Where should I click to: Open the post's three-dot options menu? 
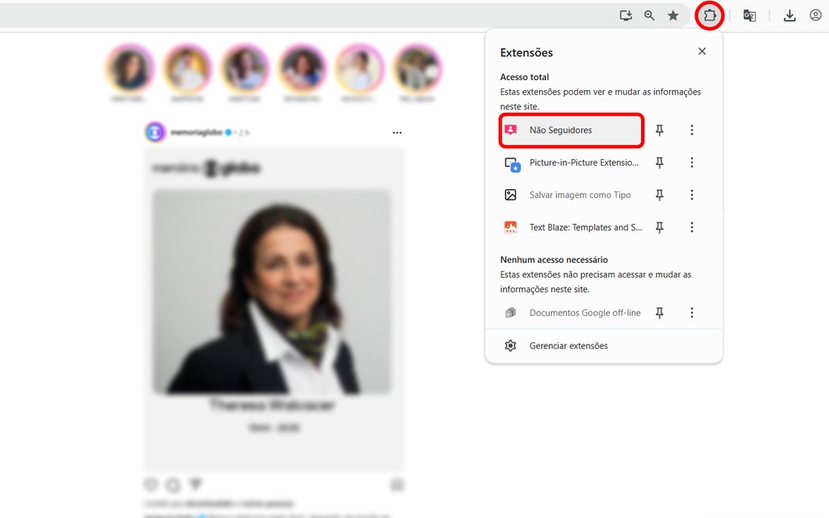(x=397, y=133)
